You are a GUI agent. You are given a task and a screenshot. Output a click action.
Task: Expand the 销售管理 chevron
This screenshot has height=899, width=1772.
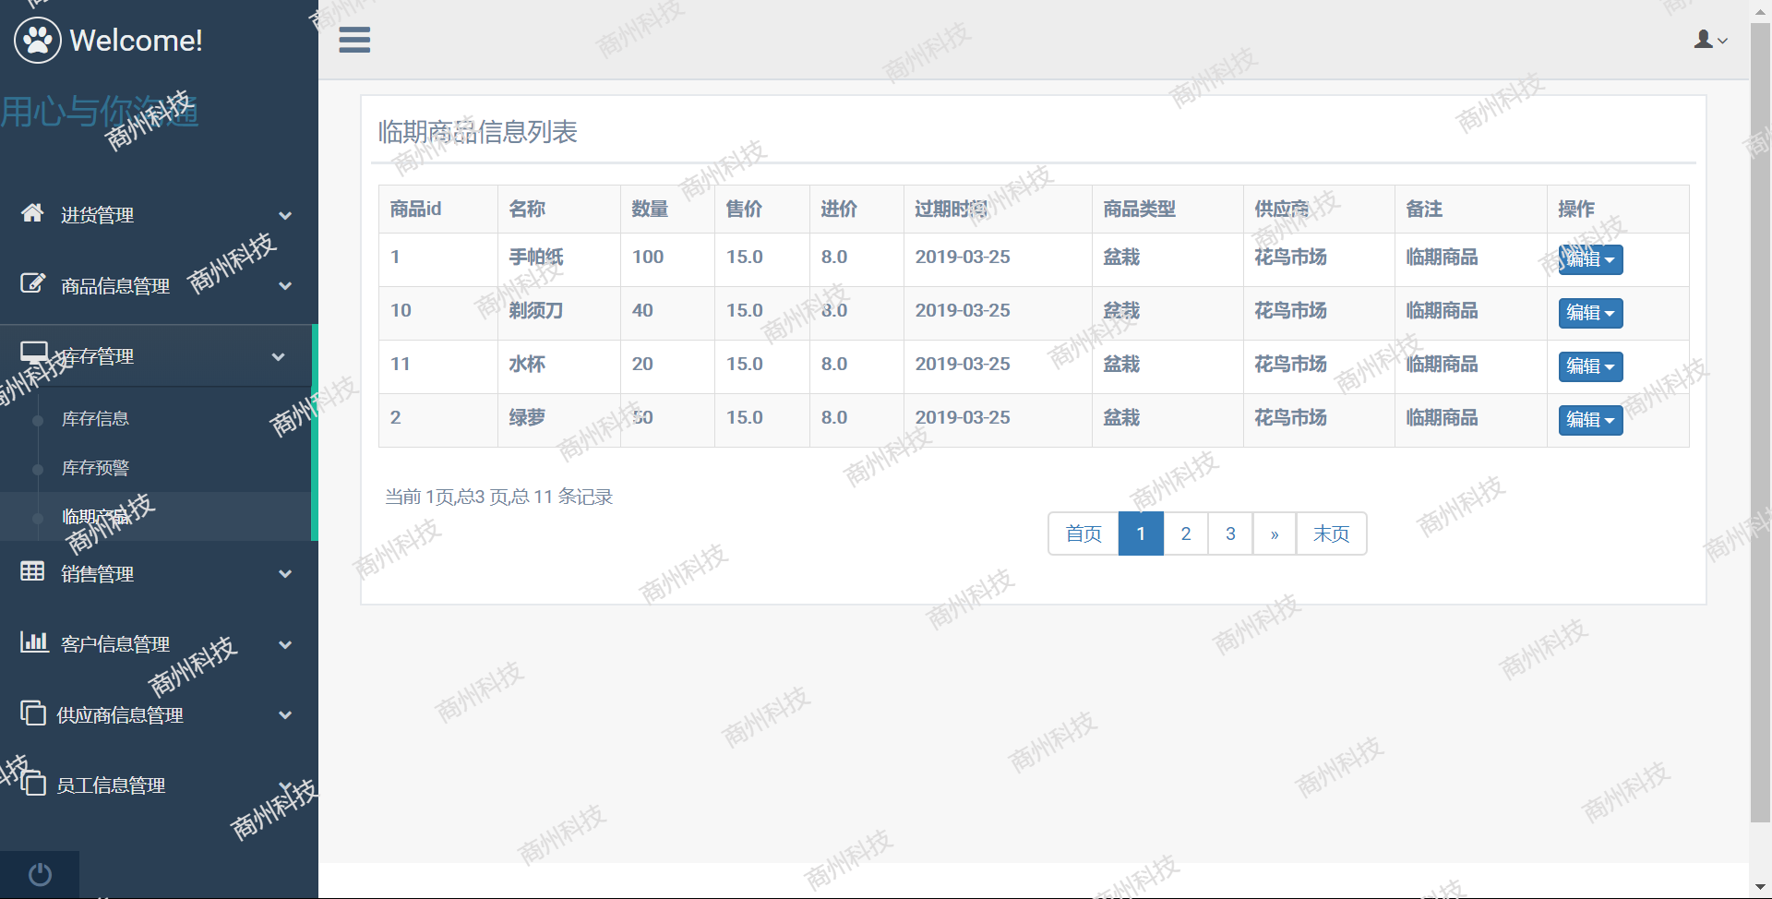pos(285,574)
